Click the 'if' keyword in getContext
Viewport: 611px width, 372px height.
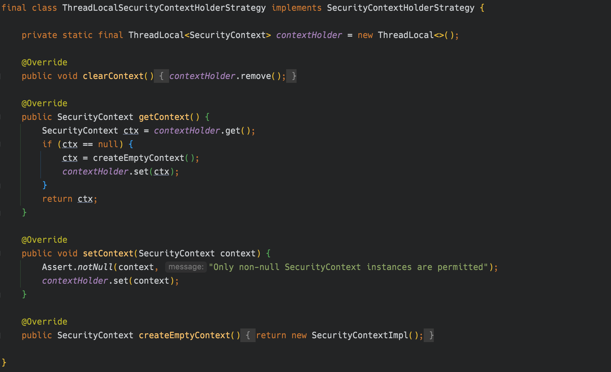(47, 144)
